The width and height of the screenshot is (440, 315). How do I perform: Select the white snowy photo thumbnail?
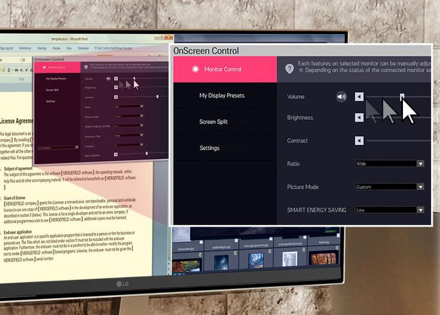click(290, 259)
